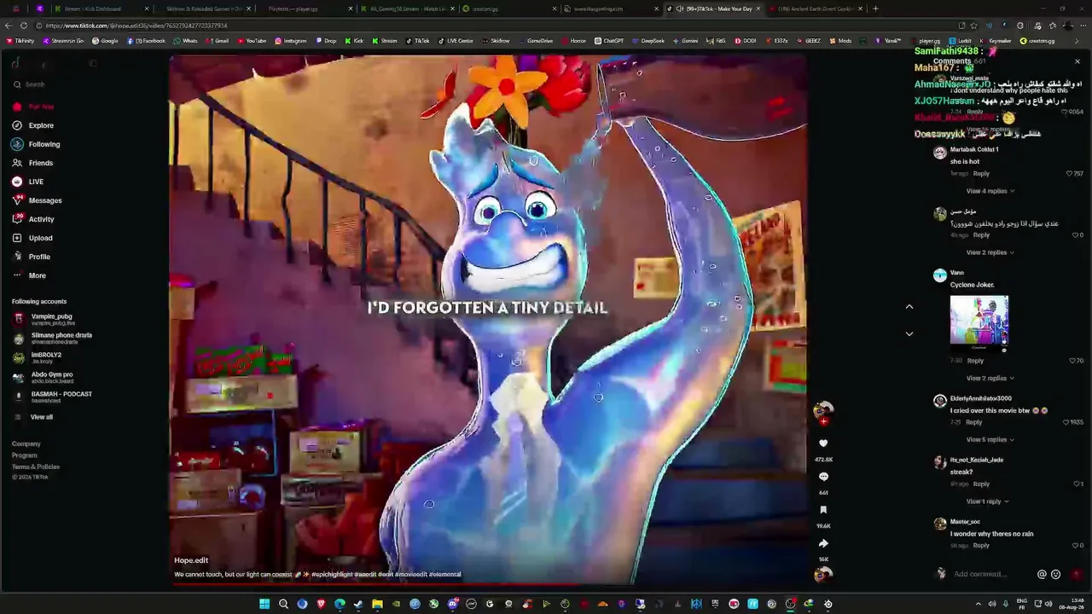Click the Add comment input field
Screen dimensions: 1092x614
[990, 574]
